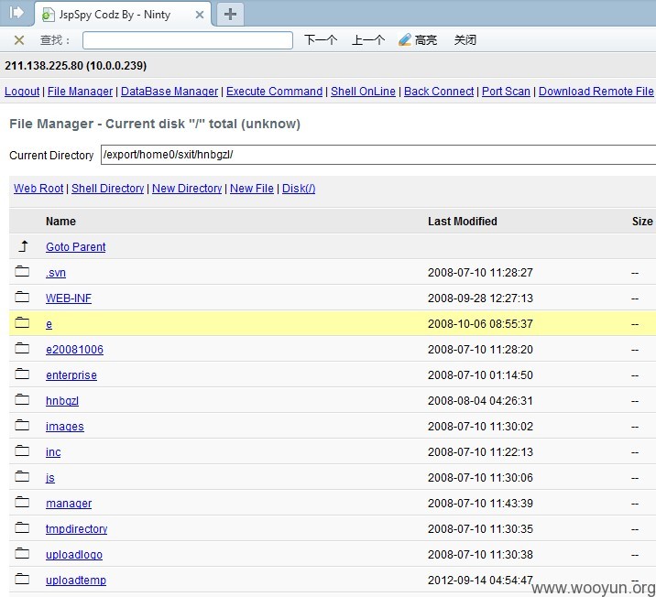The image size is (656, 597).
Task: Click the Size column header
Action: click(x=642, y=222)
